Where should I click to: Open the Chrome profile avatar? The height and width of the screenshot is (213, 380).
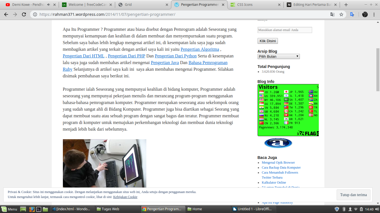pos(365,14)
